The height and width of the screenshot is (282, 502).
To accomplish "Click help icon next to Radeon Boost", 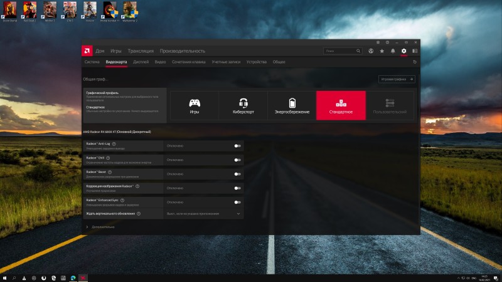I will point(110,172).
